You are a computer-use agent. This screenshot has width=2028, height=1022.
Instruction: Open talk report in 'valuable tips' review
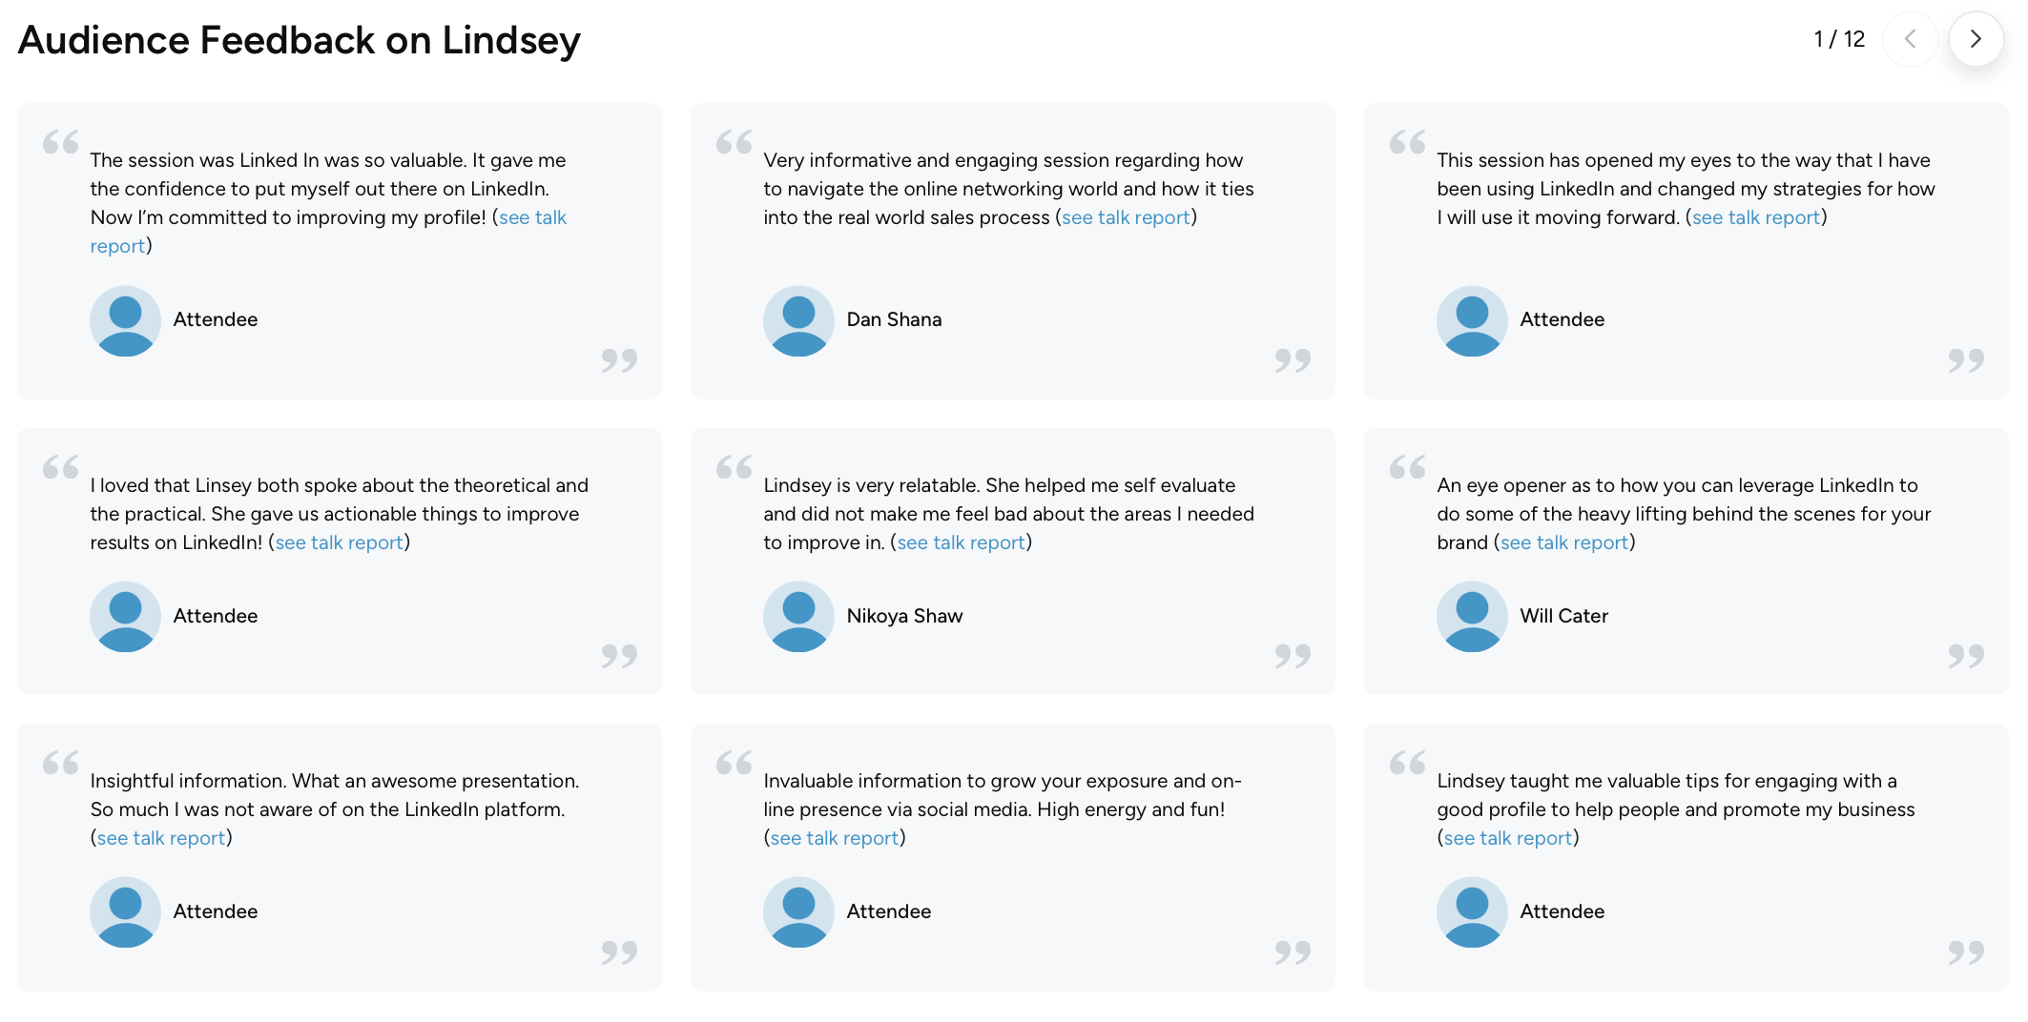point(1508,838)
